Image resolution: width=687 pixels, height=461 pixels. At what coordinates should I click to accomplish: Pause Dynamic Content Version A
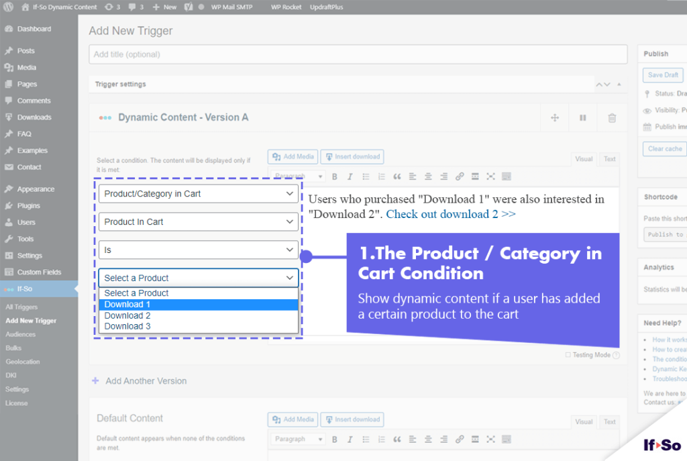(583, 117)
